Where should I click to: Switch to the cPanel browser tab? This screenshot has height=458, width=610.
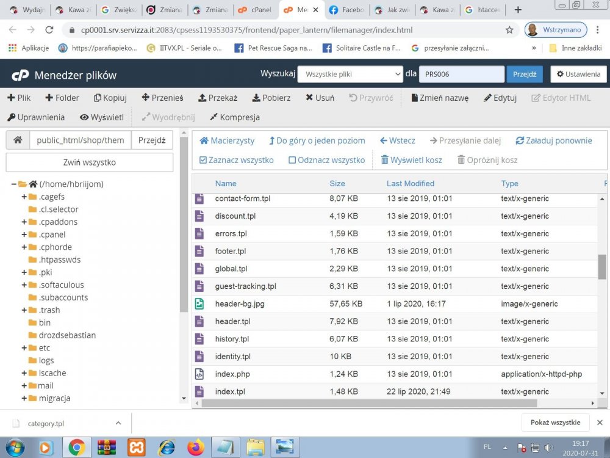pos(256,10)
